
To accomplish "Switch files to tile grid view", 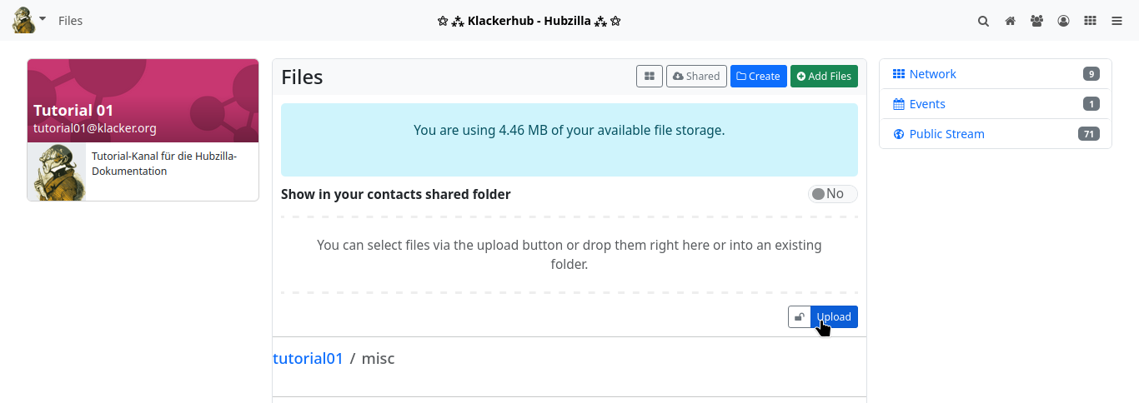I will [x=650, y=76].
